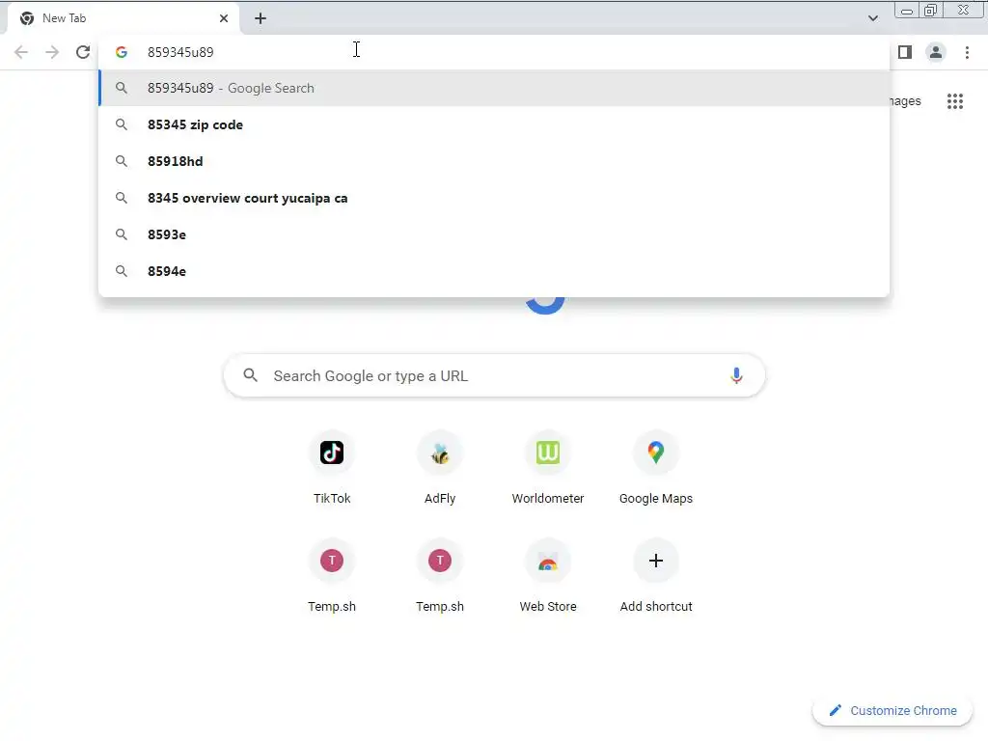Click the magnifier icon beside '85918hd'
Image resolution: width=988 pixels, height=741 pixels.
(x=122, y=161)
